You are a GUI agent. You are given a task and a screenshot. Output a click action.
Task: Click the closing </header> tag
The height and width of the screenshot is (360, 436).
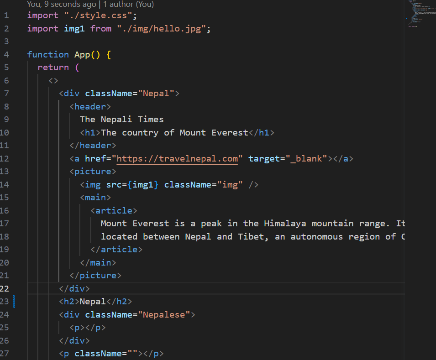point(93,146)
